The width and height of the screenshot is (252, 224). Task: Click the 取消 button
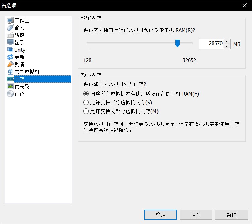[196, 215]
